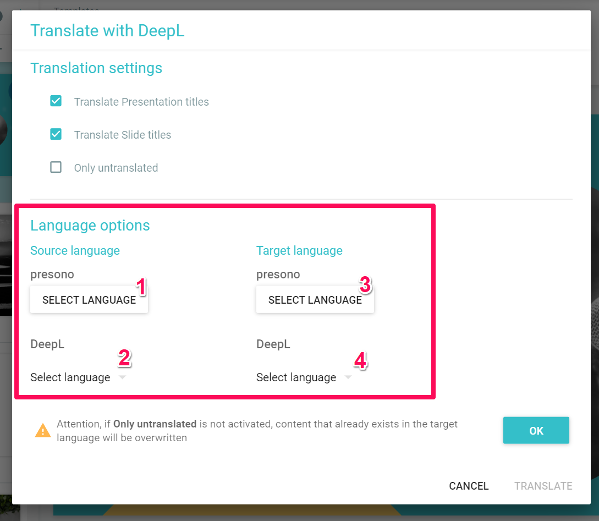The image size is (599, 521).
Task: Uncheck Translate Presentation titles checkbox
Action: [x=56, y=101]
